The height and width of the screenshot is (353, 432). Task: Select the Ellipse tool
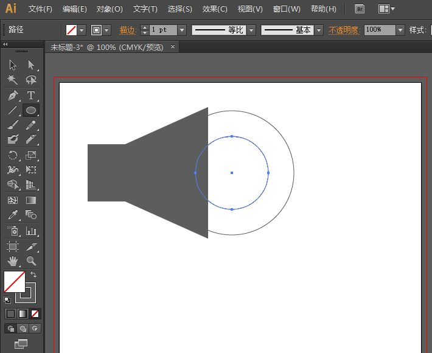[x=31, y=110]
